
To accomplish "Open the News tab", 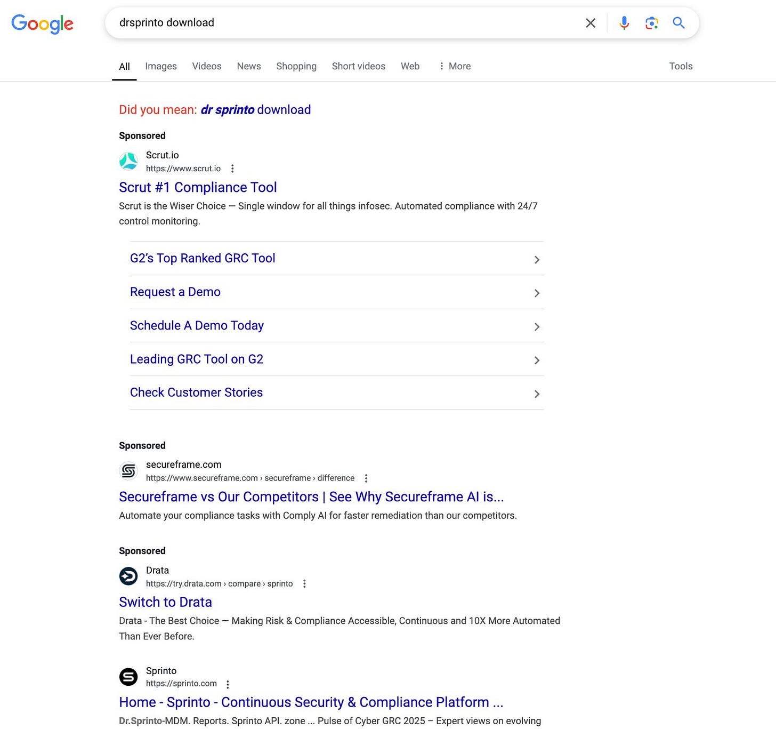I will pos(249,66).
